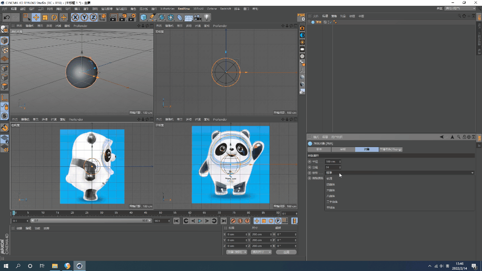Open the object coordinate mode dropdown
The width and height of the screenshot is (482, 271).
236,252
